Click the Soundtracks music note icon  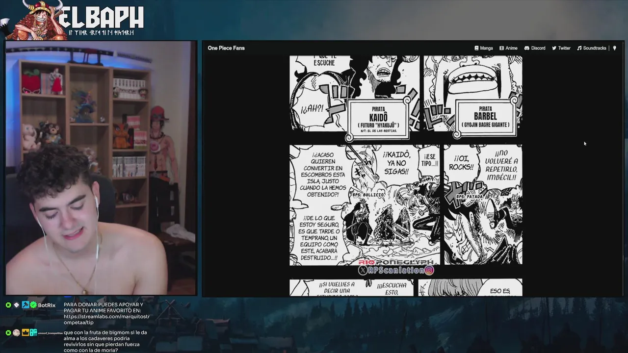coord(579,48)
